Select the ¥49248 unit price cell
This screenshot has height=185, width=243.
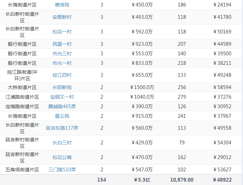point(222,75)
